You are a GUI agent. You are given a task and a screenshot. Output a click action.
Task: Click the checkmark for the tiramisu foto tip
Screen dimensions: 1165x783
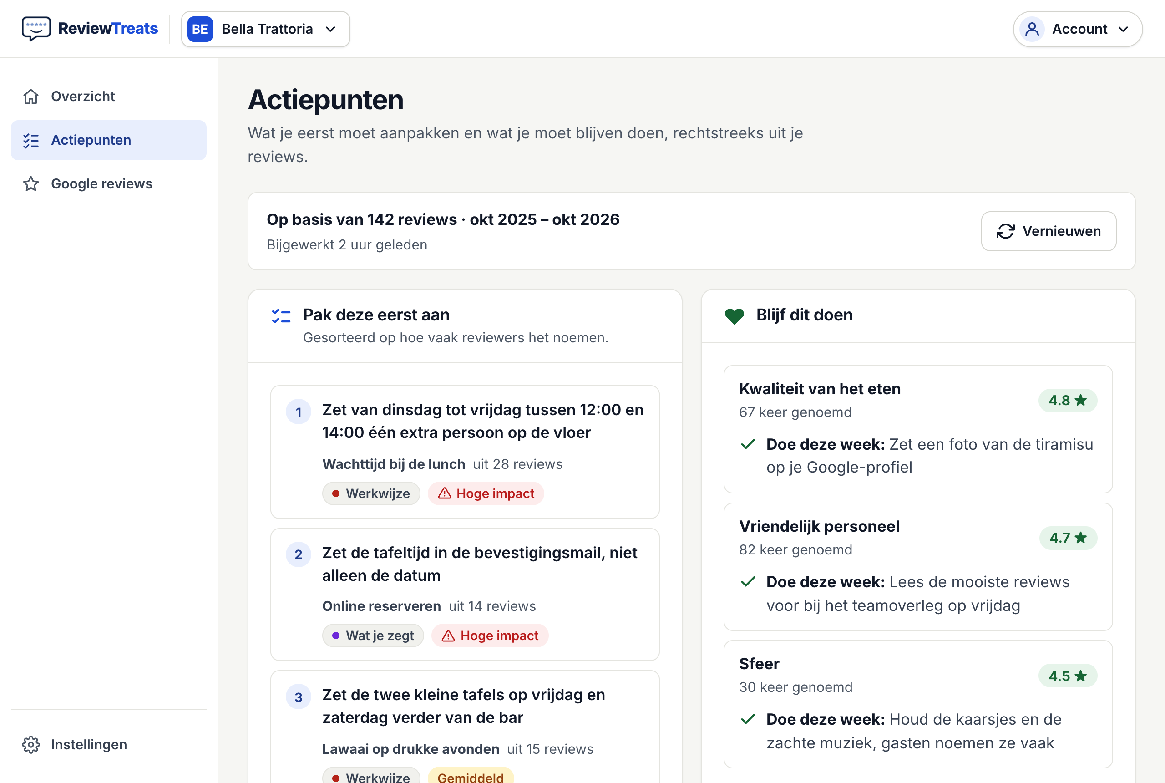(748, 444)
